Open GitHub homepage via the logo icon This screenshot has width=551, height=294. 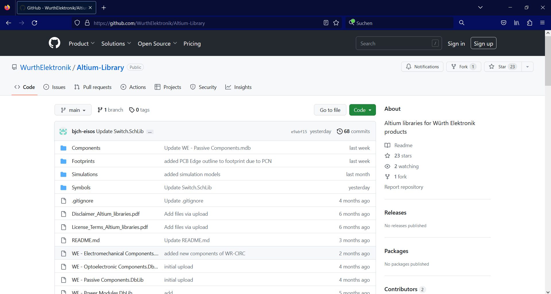coord(55,43)
